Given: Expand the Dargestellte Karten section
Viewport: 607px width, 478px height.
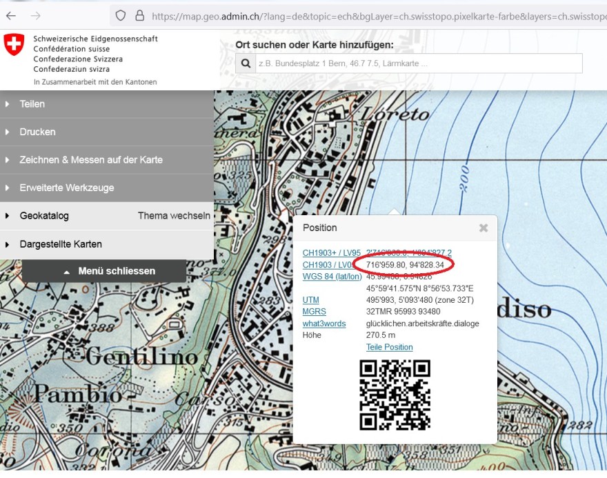Looking at the screenshot, I should (107, 244).
